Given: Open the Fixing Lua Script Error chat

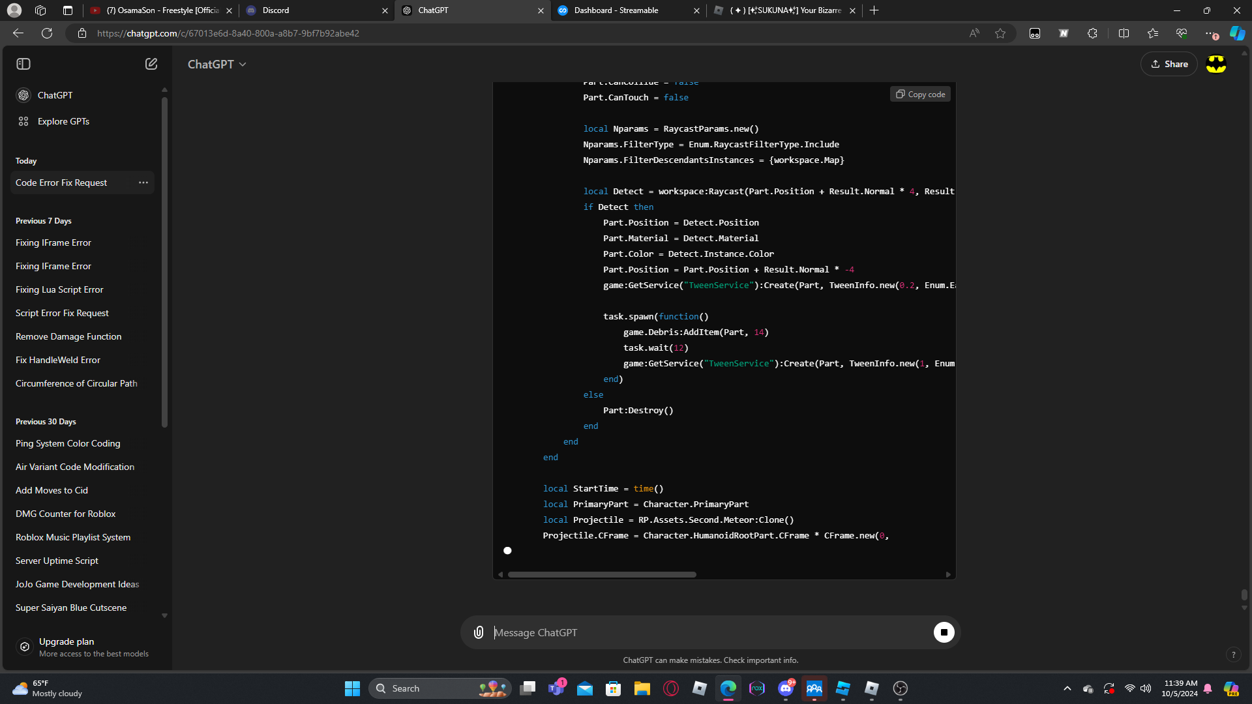Looking at the screenshot, I should 59,289.
